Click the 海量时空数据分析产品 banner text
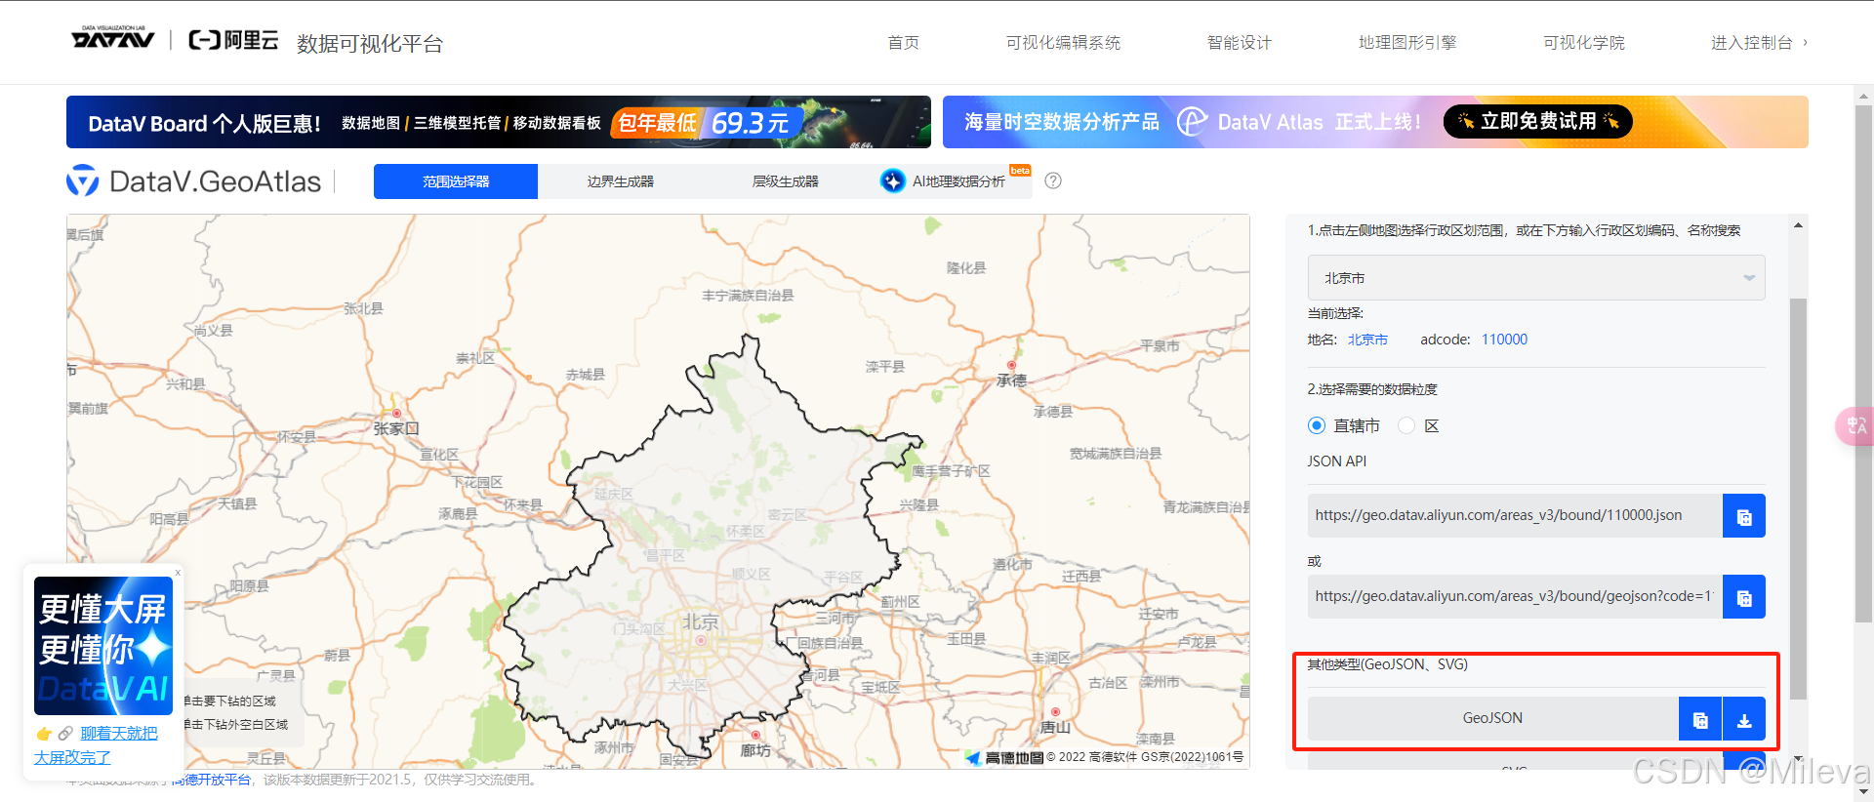Screen dimensions: 1874x802 click(x=1062, y=122)
